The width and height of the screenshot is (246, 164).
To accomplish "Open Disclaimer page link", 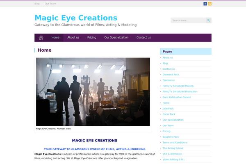I will (x=169, y=80).
